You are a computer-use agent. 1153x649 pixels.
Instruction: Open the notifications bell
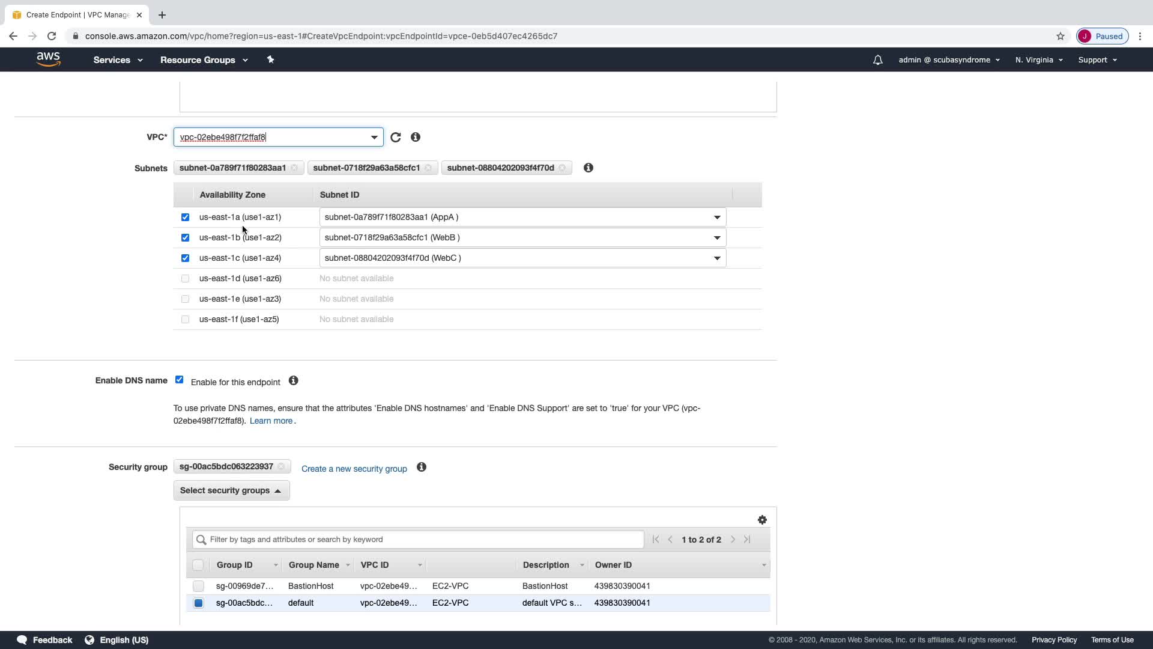pos(877,60)
